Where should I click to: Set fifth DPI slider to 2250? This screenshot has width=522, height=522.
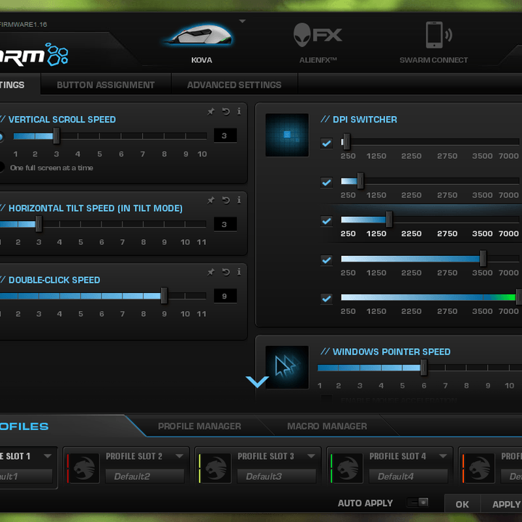[412, 297]
